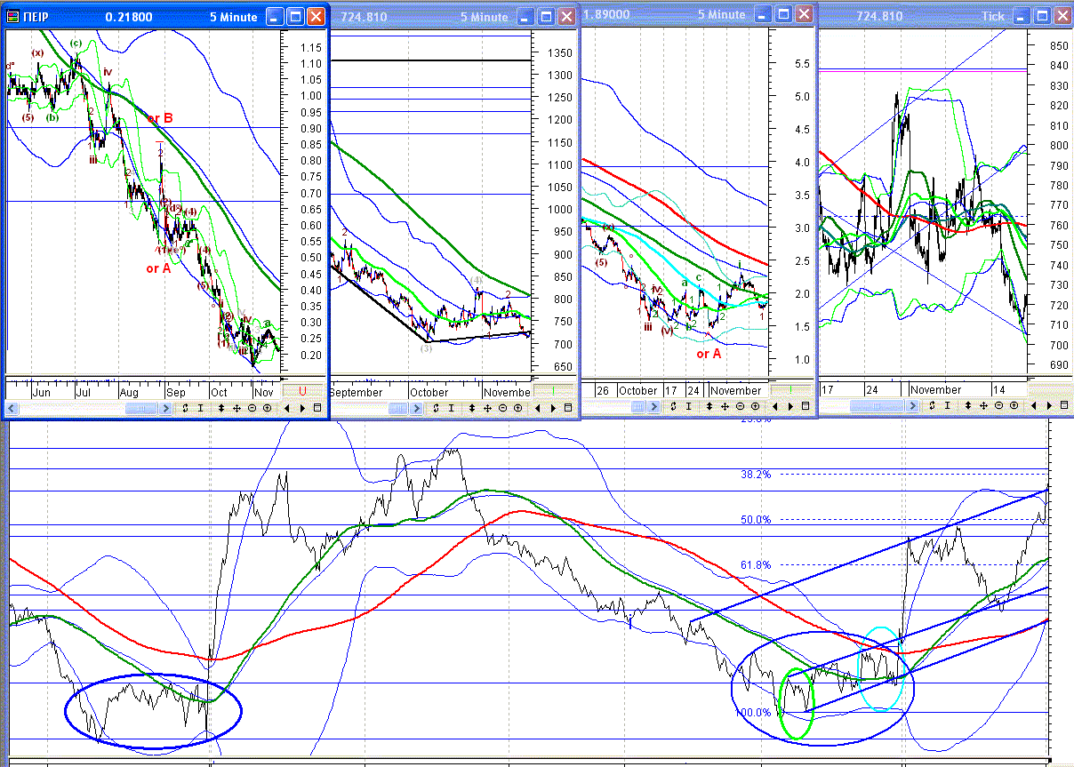Click the 1.89000 window title bar
1074x767 pixels.
(x=698, y=14)
